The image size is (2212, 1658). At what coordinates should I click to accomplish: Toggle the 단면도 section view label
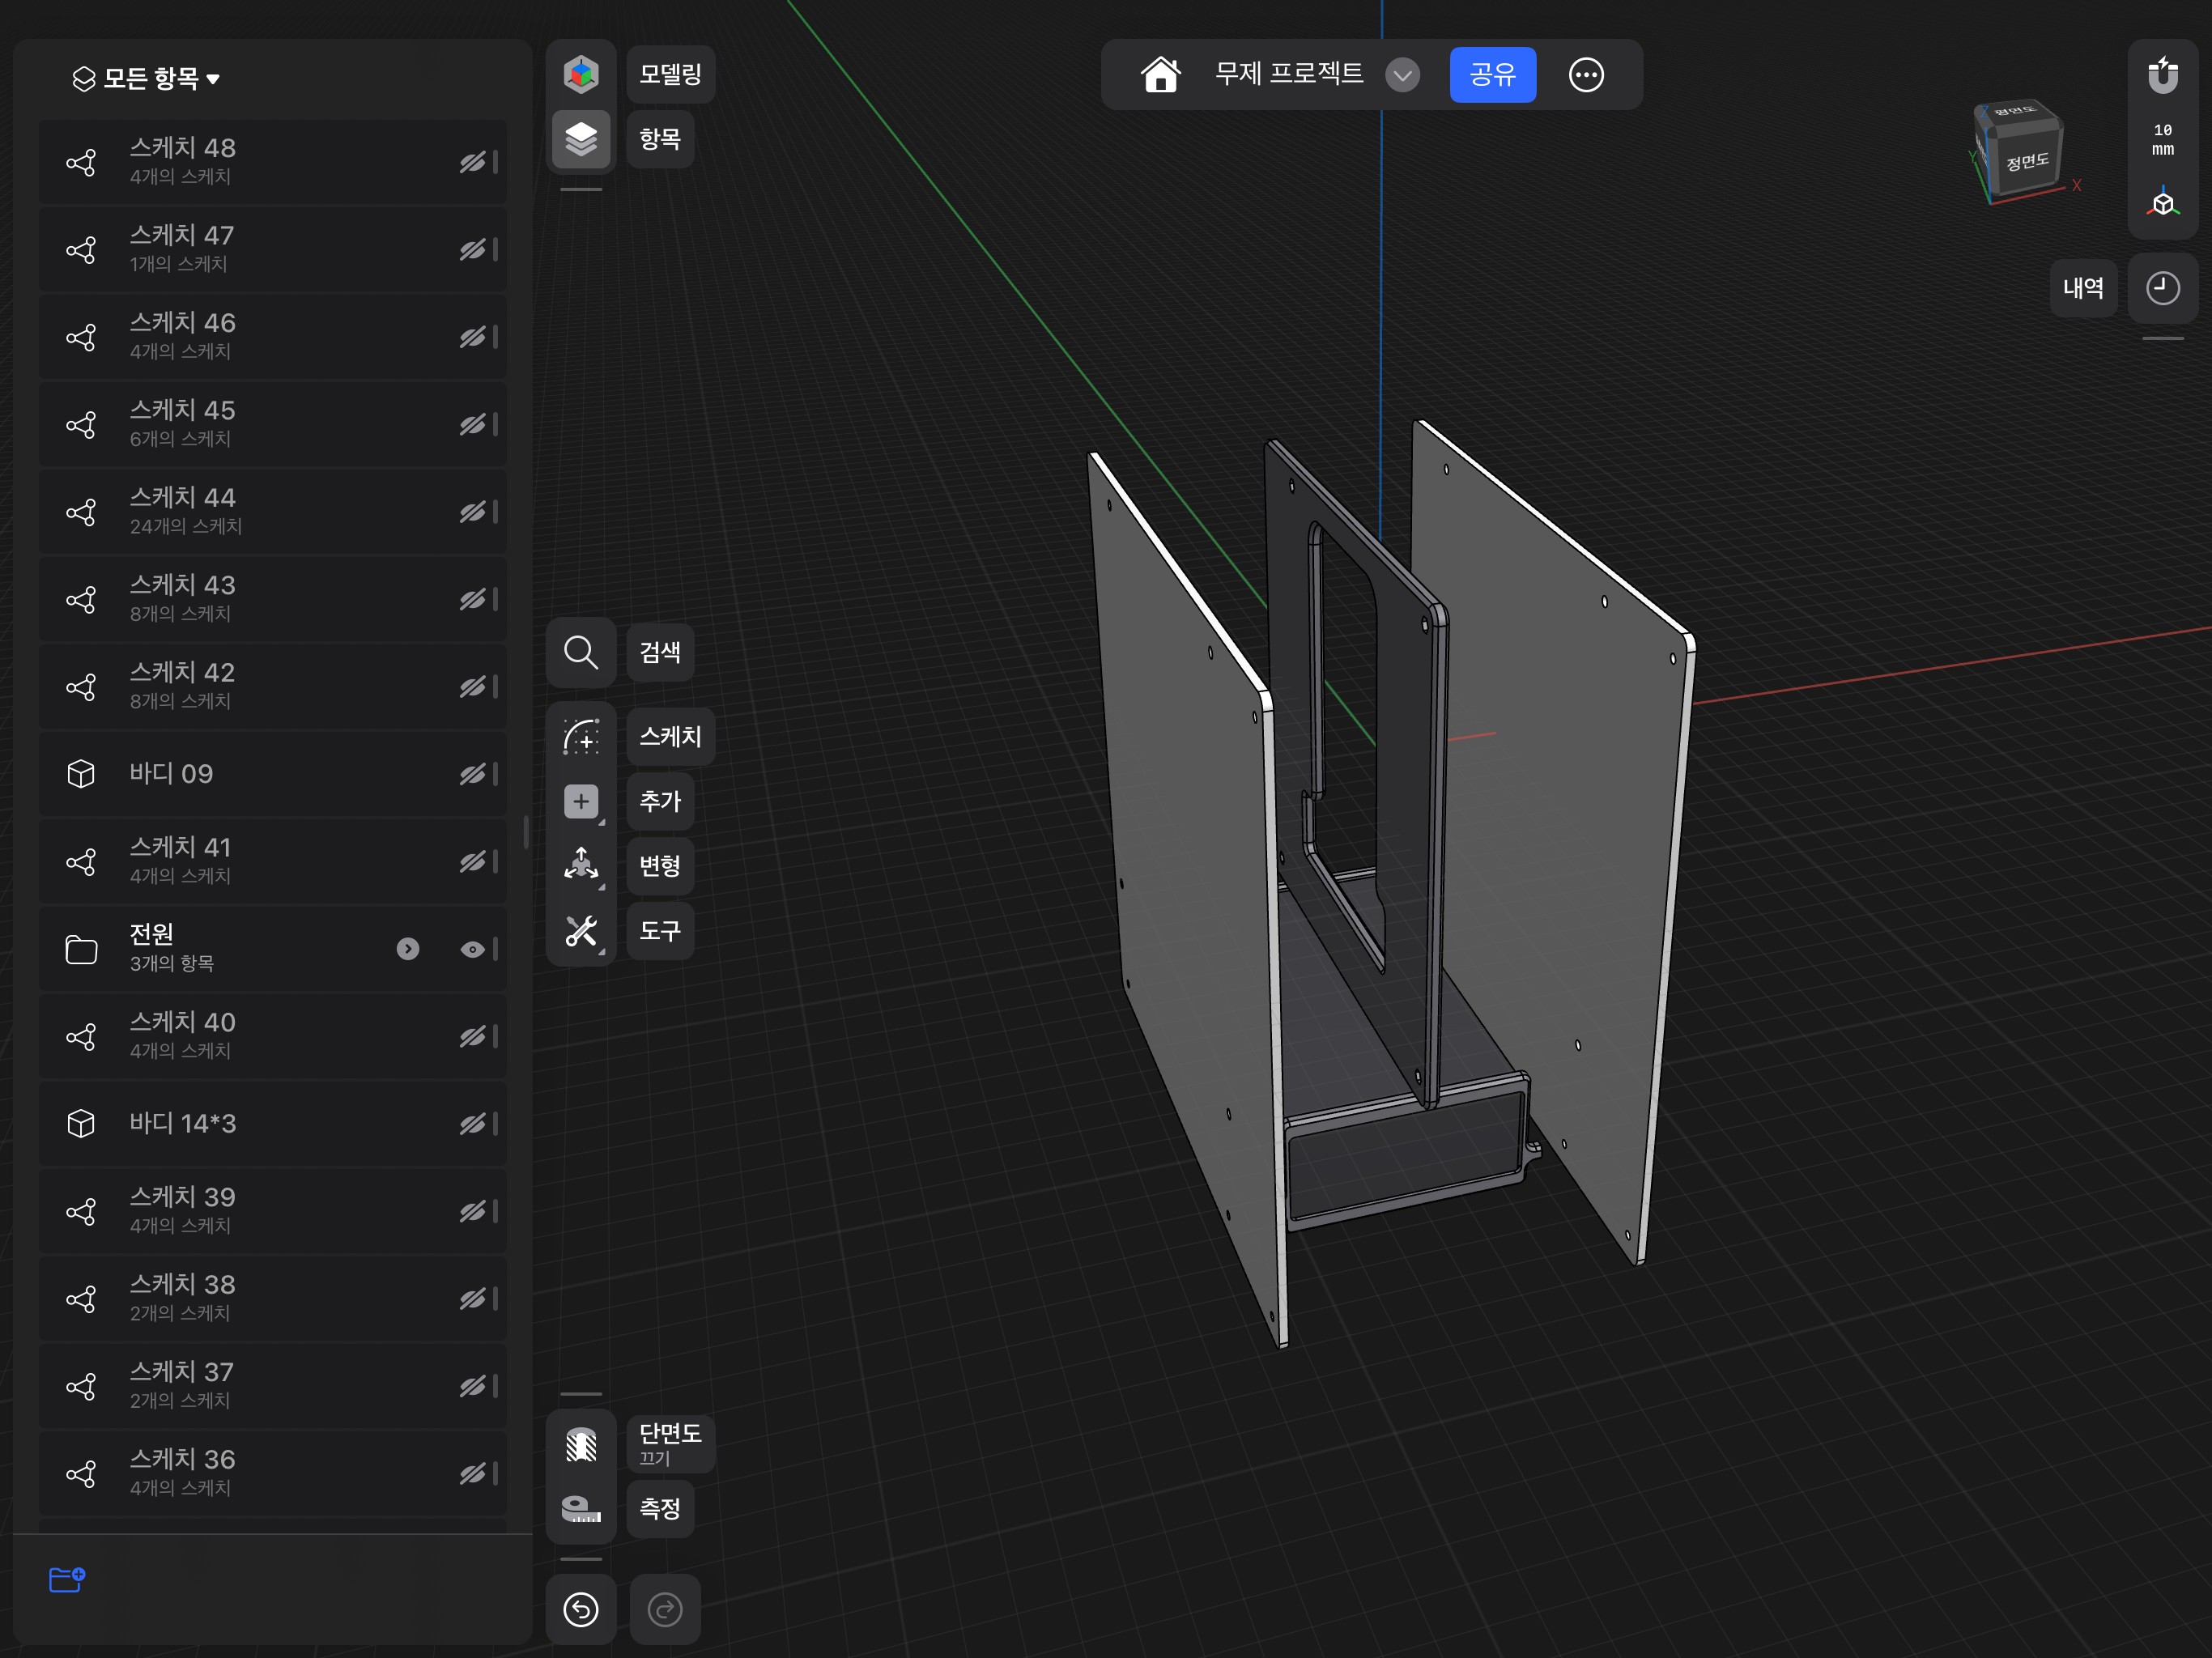[x=671, y=1444]
